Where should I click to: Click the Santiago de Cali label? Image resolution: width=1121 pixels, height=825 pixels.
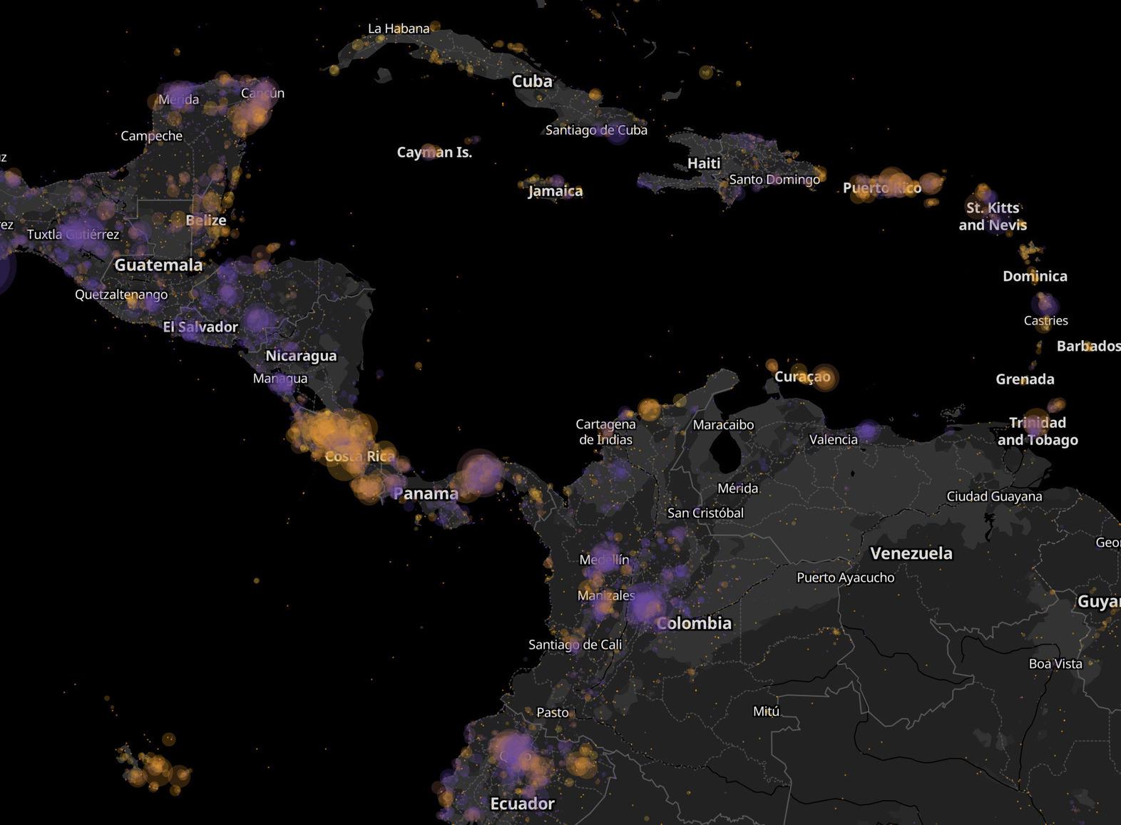575,645
